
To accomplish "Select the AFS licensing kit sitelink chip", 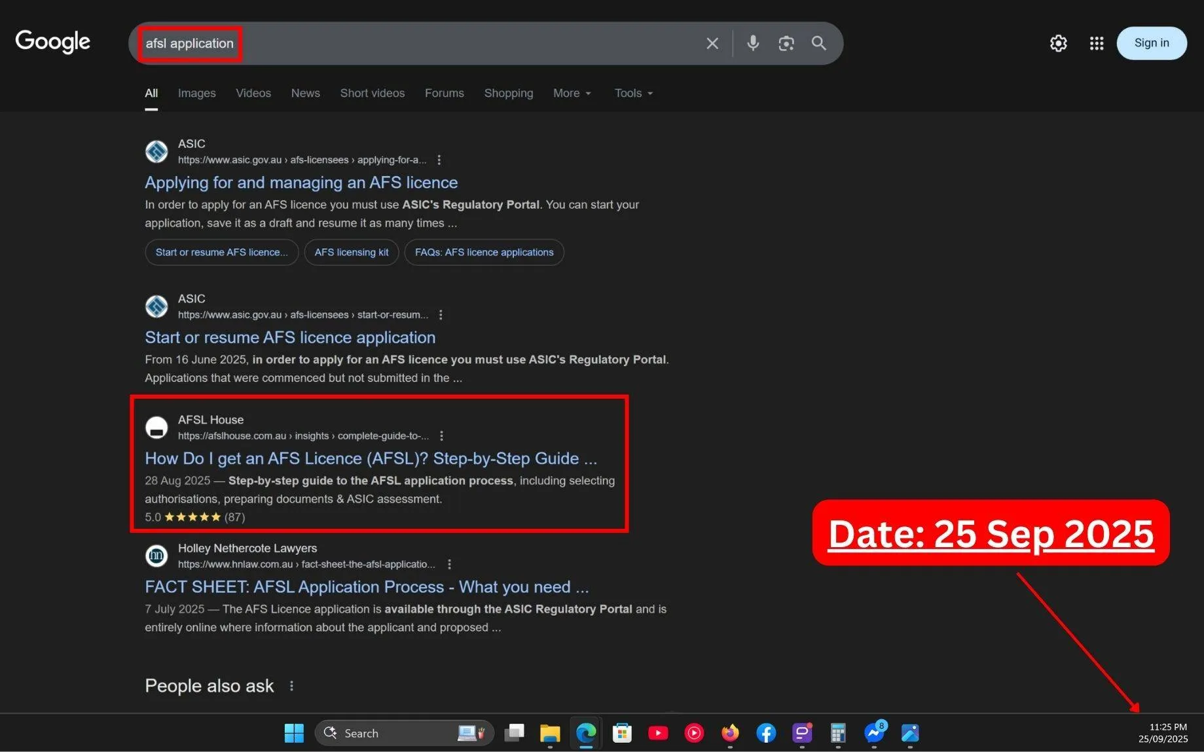I will tap(352, 252).
